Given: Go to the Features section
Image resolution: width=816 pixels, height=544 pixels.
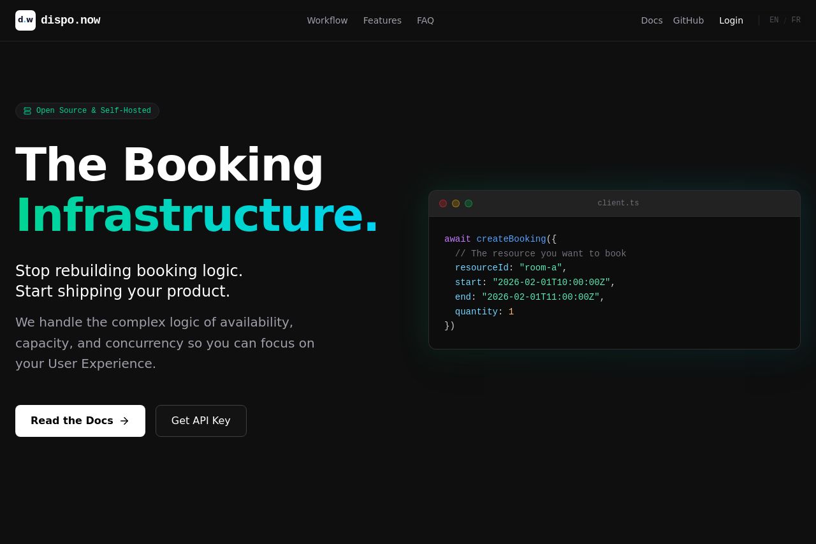Looking at the screenshot, I should coord(382,20).
